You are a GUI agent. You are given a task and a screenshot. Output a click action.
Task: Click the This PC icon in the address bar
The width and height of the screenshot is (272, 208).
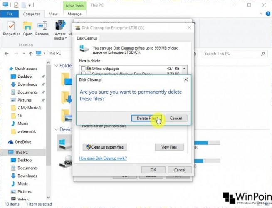coord(39,53)
